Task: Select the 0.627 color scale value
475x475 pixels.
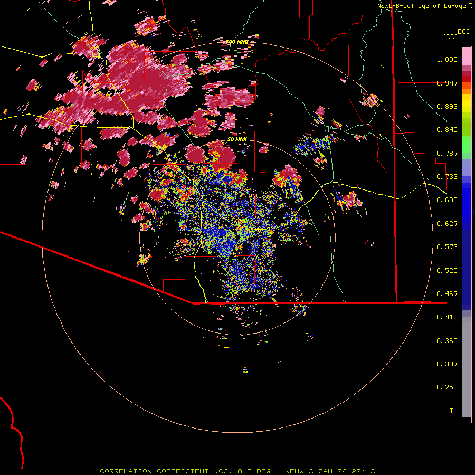Action: 447,224
